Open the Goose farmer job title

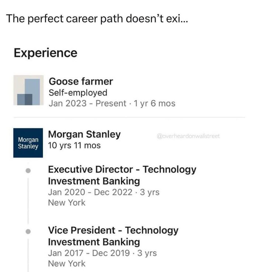coord(81,81)
